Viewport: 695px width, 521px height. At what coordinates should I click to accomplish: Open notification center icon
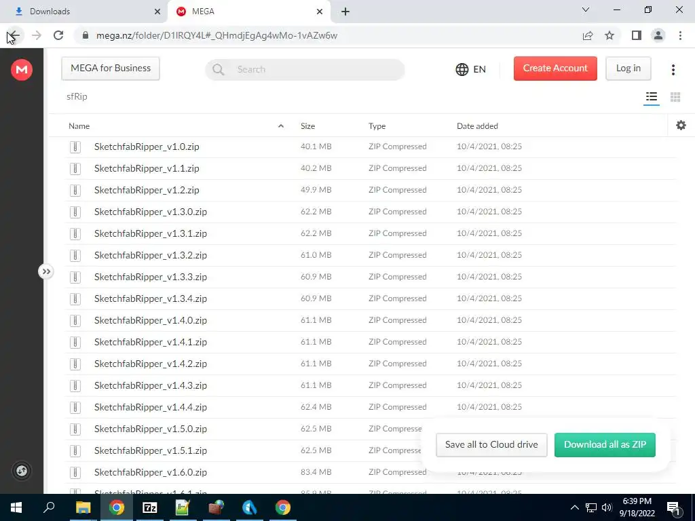coord(673,508)
